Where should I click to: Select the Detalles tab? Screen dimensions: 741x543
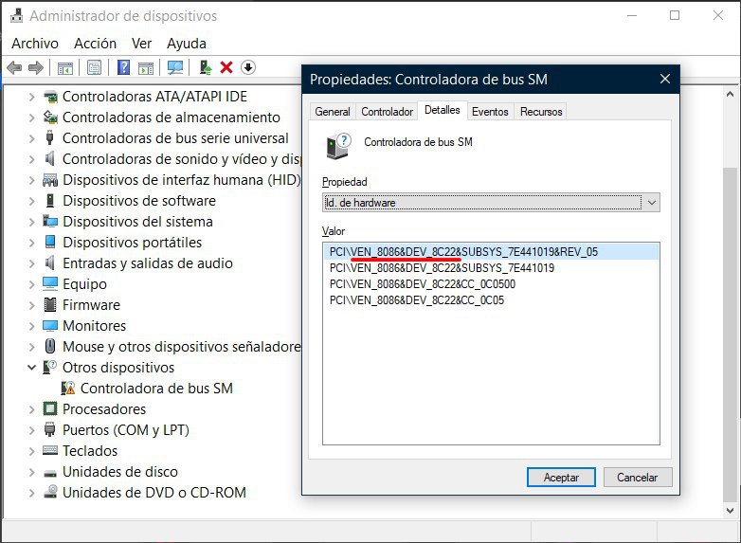coord(443,110)
